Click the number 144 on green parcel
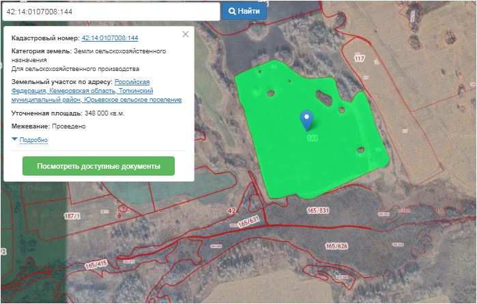477x304 pixels. click(313, 138)
